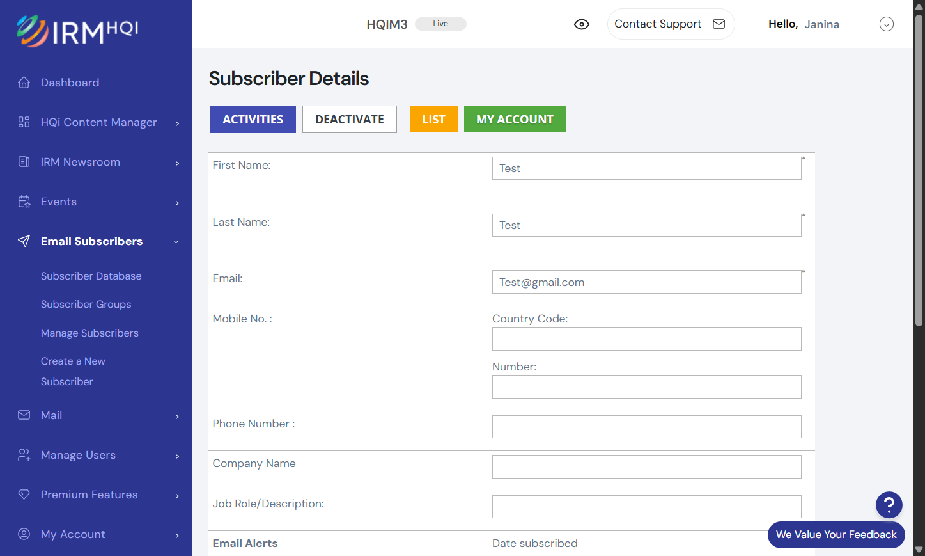Click the envelope icon in Contact Support
This screenshot has width=925, height=556.
click(719, 24)
